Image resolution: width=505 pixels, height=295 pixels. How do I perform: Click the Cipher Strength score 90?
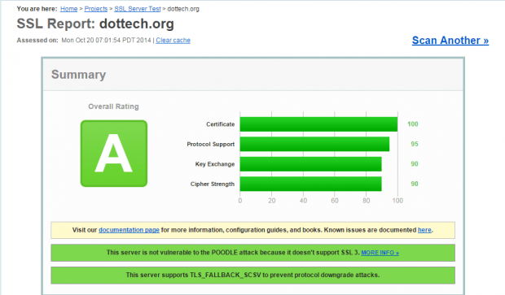[x=414, y=184]
